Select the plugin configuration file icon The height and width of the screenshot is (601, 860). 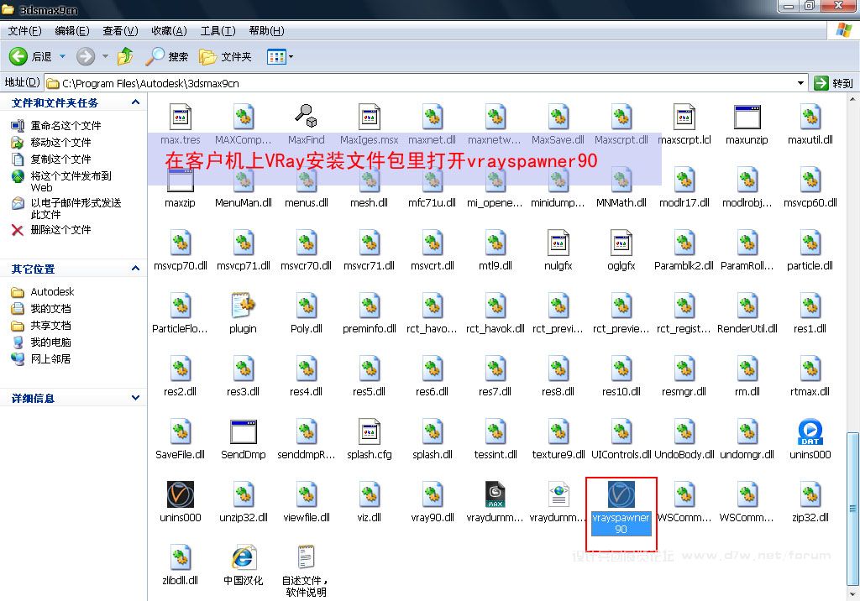243,306
